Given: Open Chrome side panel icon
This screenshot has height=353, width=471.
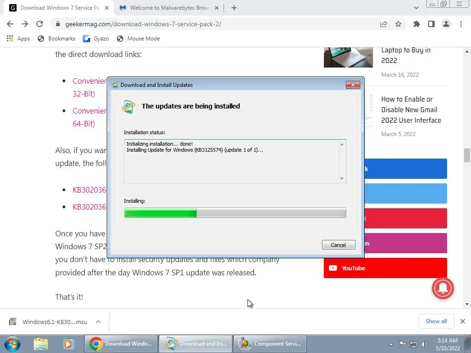Looking at the screenshot, I should click(x=431, y=24).
